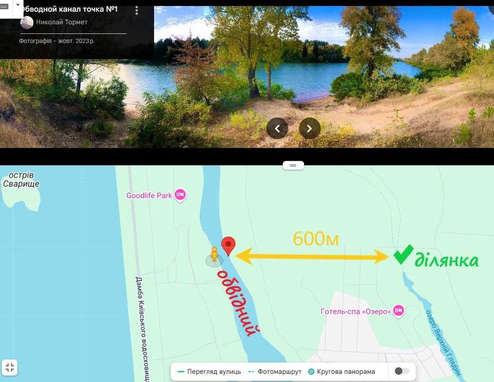Open author profile Николай Тормет
Image resolution: width=494 pixels, height=382 pixels.
62,22
